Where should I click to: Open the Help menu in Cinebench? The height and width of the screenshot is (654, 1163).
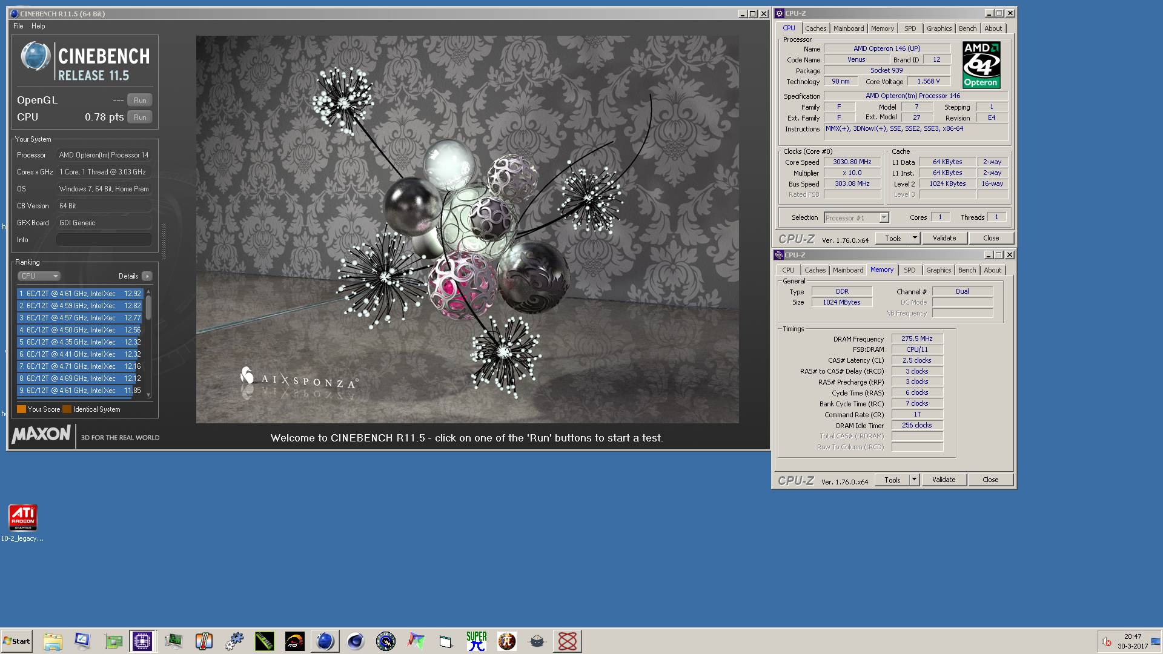38,26
